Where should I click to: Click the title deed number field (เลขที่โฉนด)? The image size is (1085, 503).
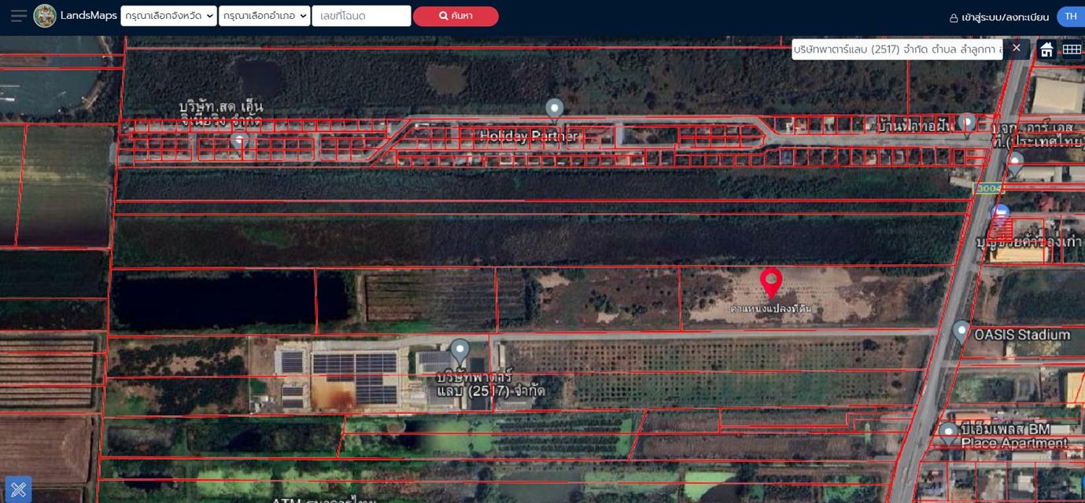(x=361, y=16)
